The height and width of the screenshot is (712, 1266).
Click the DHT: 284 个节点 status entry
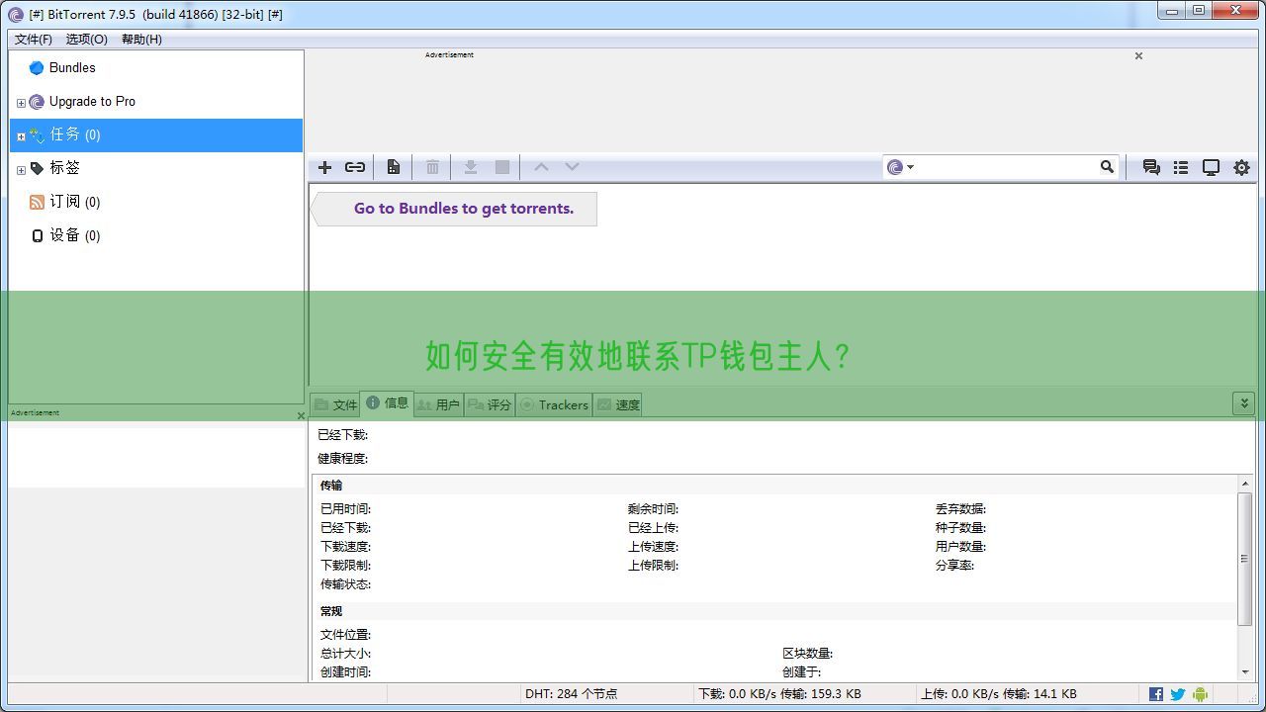pos(571,694)
